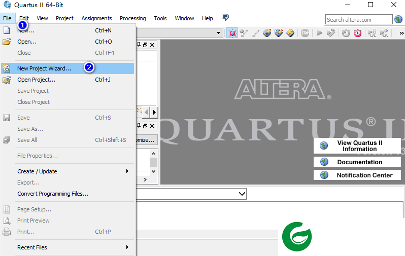Float the upper left panel

[x=145, y=45]
